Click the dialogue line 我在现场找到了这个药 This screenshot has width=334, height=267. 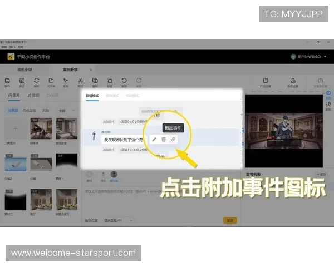click(x=124, y=140)
